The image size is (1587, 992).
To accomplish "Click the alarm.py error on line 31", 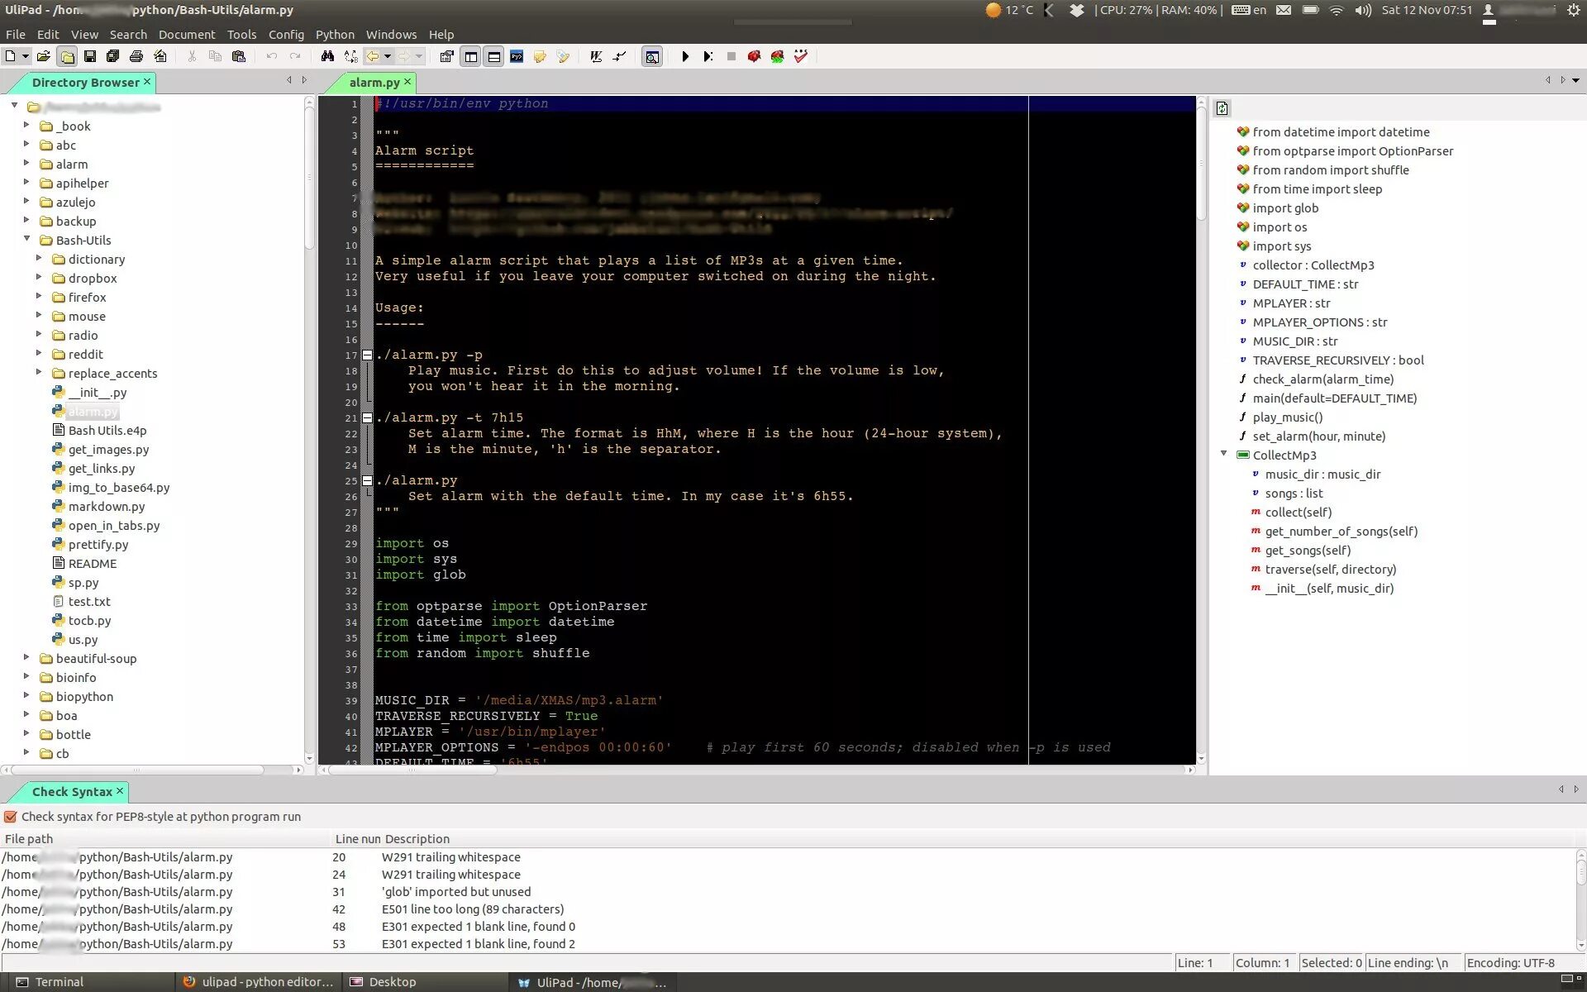I will (x=457, y=891).
